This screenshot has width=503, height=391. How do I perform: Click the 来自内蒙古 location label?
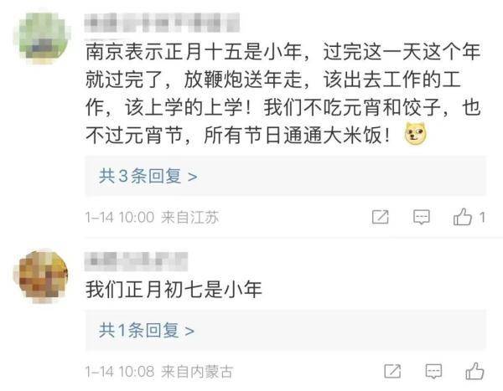tap(196, 370)
